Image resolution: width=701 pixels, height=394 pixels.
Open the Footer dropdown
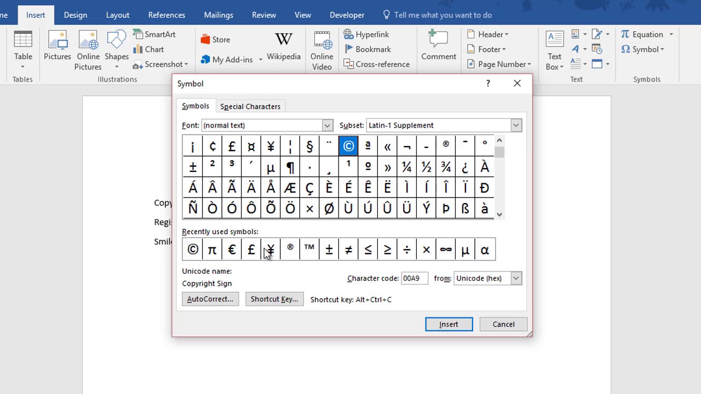[x=486, y=49]
